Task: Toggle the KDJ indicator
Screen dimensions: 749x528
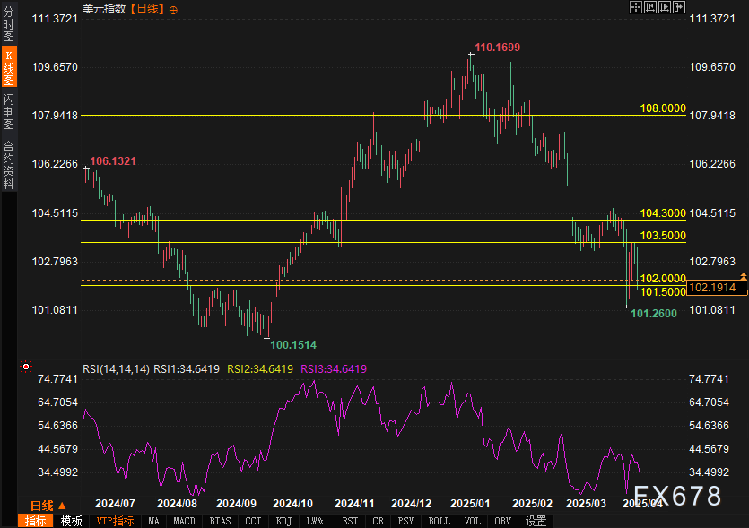Action: tap(283, 521)
